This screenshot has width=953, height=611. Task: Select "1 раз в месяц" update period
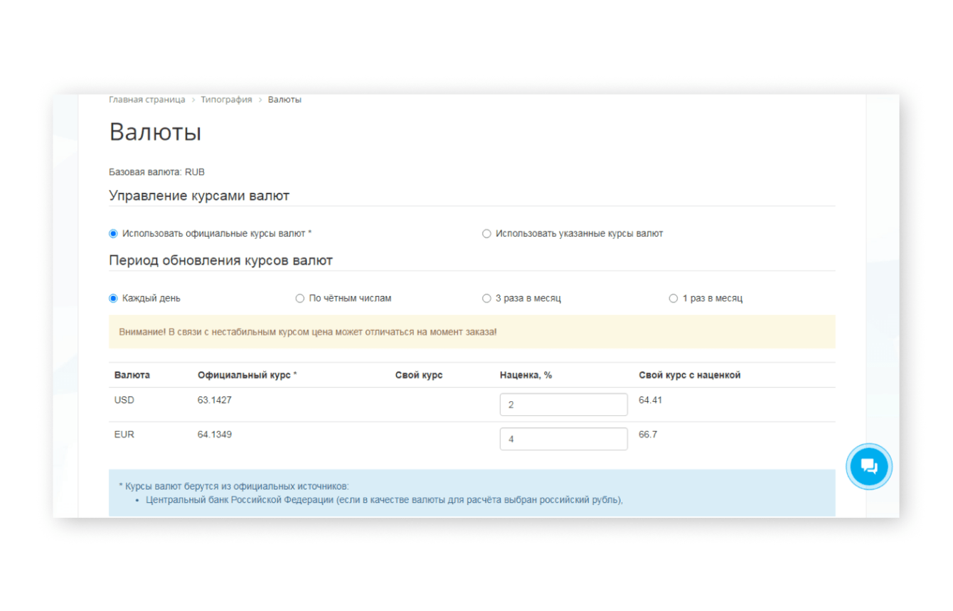coord(674,298)
